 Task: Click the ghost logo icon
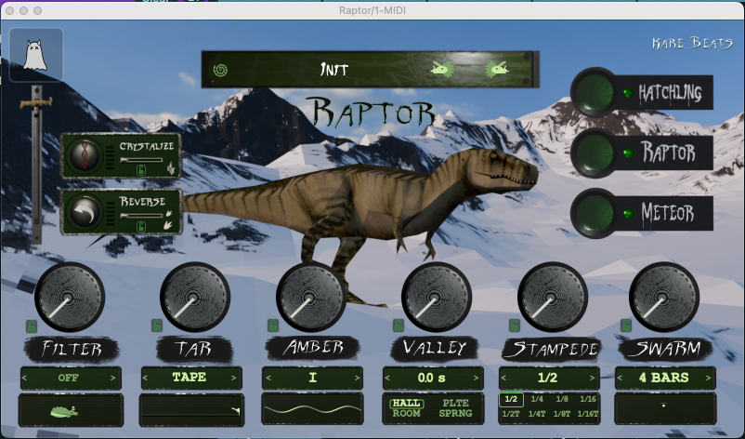tap(36, 55)
